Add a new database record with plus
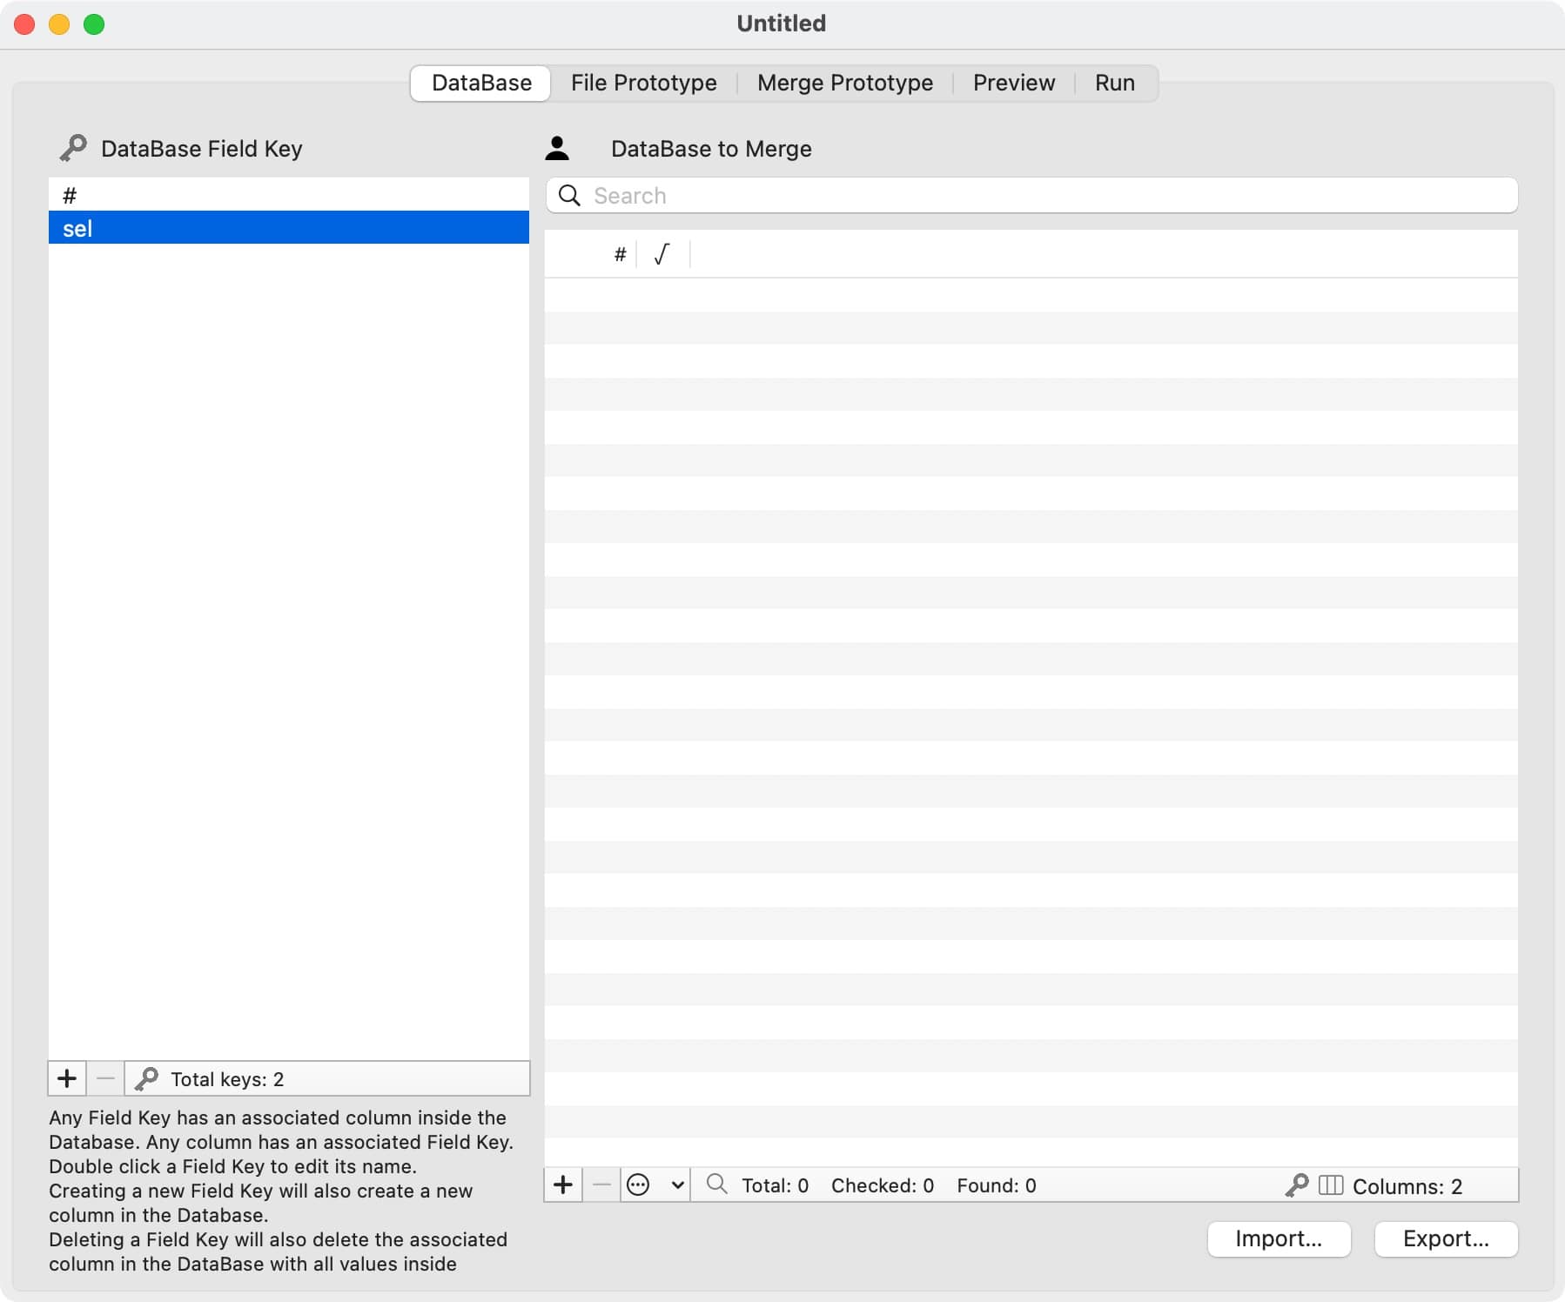The height and width of the screenshot is (1302, 1565). (x=563, y=1185)
